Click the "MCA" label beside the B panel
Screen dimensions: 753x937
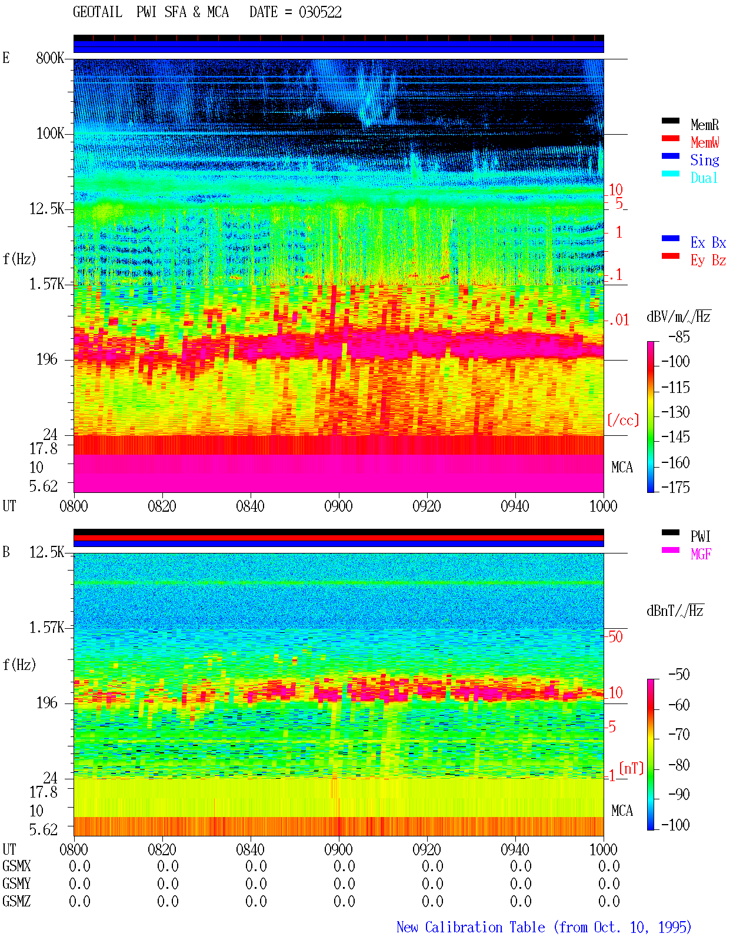click(622, 811)
